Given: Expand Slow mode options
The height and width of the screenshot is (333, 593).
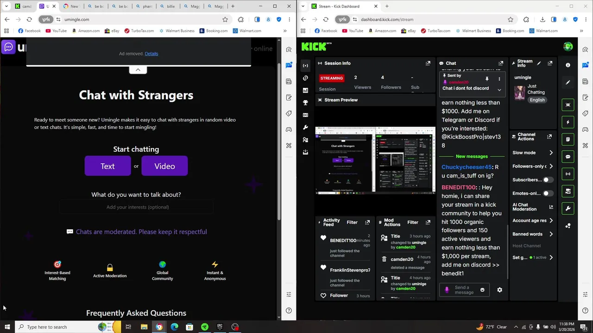Looking at the screenshot, I should [551, 153].
